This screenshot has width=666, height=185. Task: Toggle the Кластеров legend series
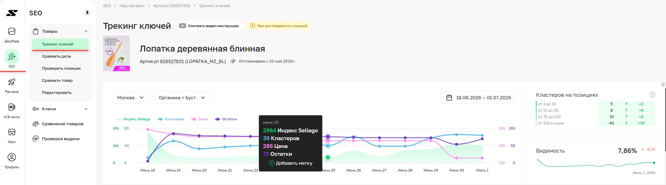coord(171,119)
